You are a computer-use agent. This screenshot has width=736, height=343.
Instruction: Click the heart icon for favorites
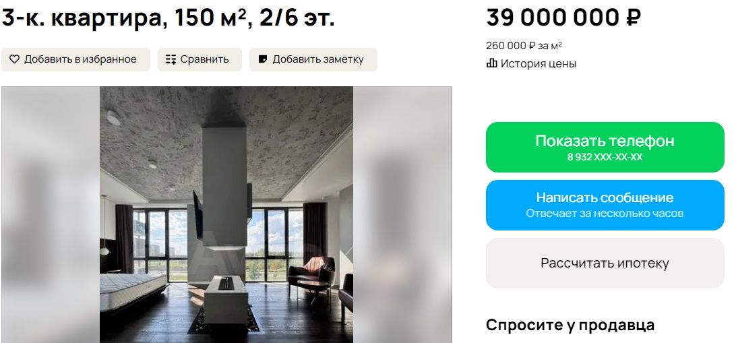pos(14,59)
